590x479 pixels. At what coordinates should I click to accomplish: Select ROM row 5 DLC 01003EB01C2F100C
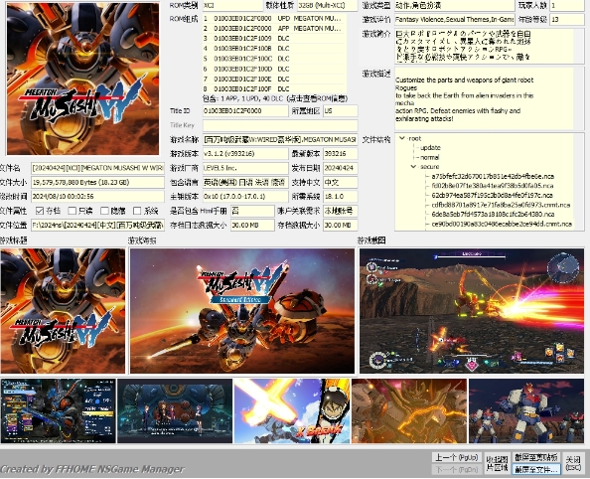pyautogui.click(x=274, y=59)
